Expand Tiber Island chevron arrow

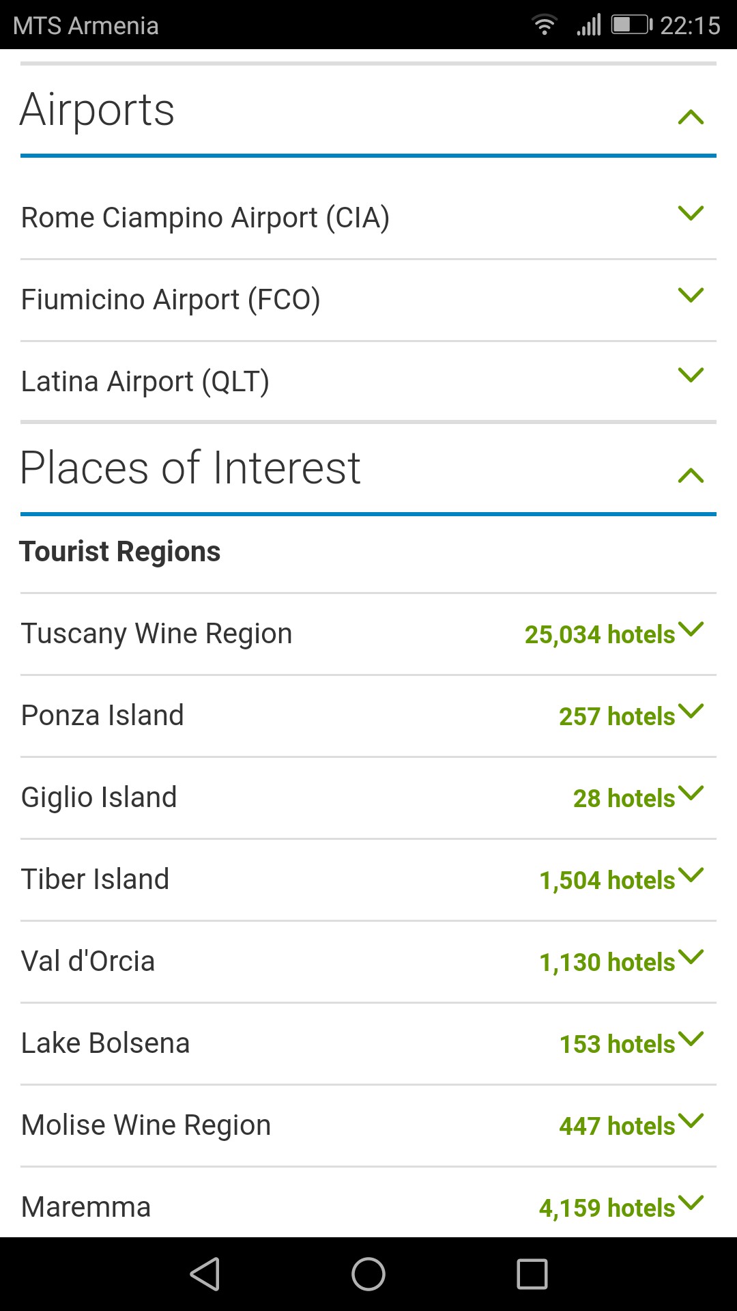691,875
